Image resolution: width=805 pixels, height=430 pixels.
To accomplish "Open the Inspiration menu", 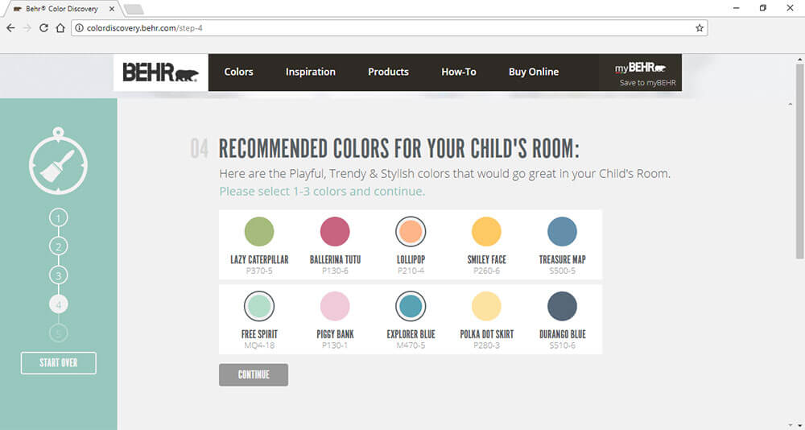I will click(311, 72).
